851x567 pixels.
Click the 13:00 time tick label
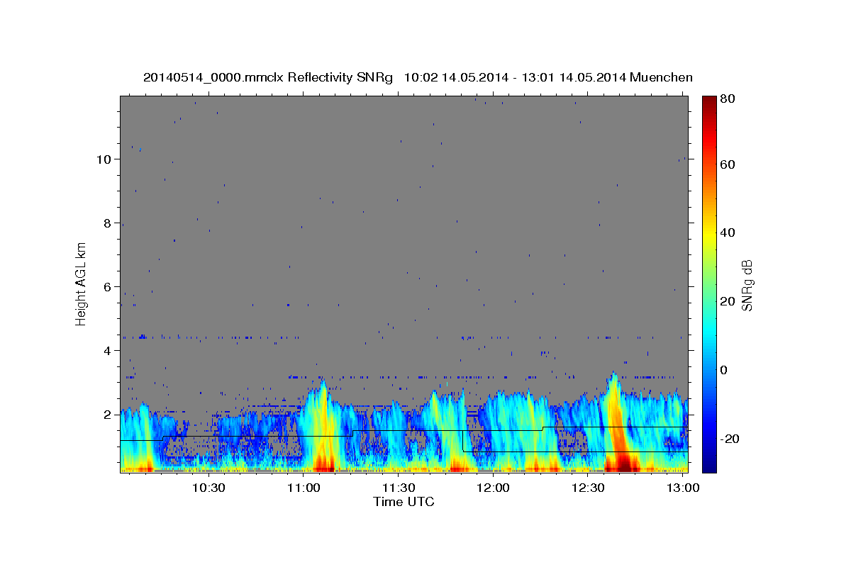point(682,488)
